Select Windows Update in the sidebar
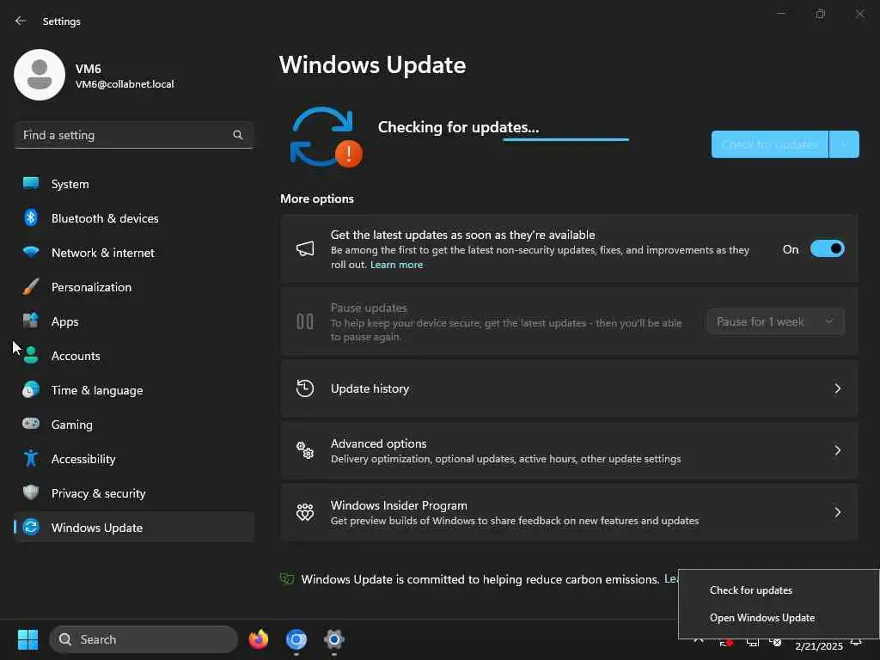This screenshot has height=660, width=880. pyautogui.click(x=133, y=528)
